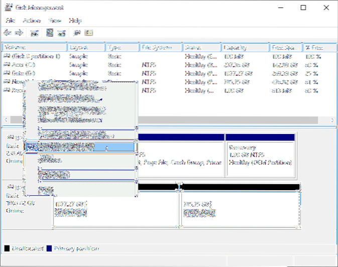Click the volume list's right scroll arrow

(332, 120)
